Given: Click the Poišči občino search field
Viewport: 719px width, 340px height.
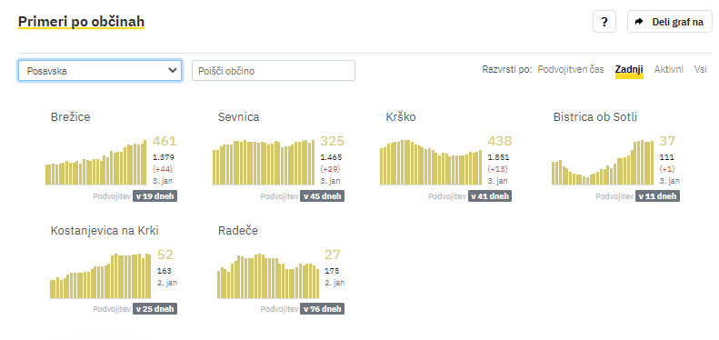Looking at the screenshot, I should coord(274,71).
